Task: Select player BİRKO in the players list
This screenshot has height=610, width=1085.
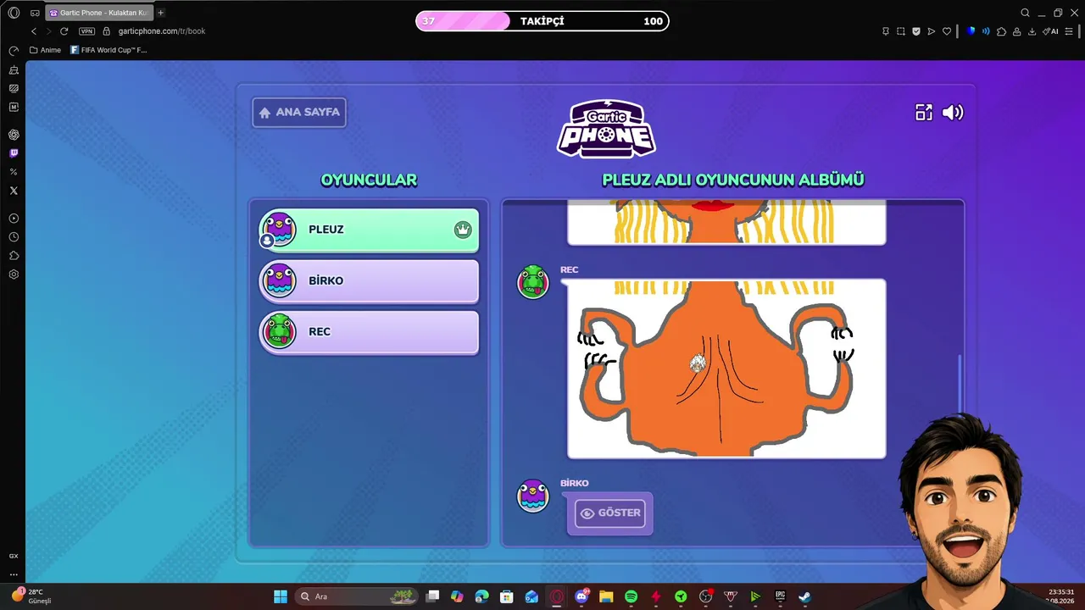Action: [x=369, y=280]
